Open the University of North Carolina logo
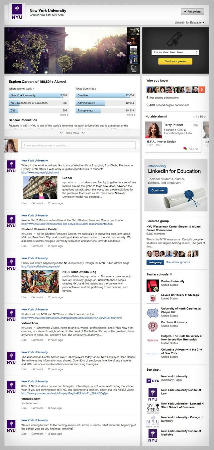The width and height of the screenshot is (214, 450). click(153, 313)
